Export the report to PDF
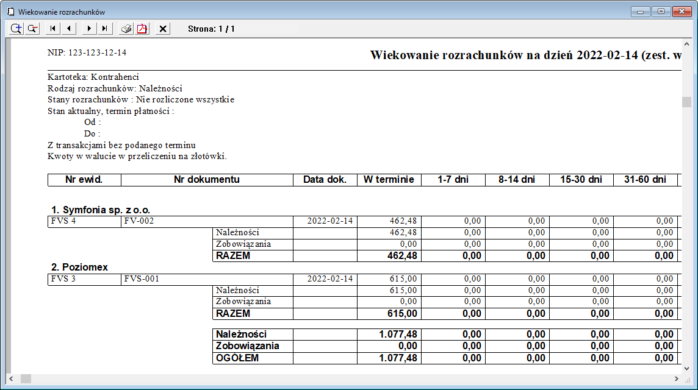 click(x=142, y=29)
